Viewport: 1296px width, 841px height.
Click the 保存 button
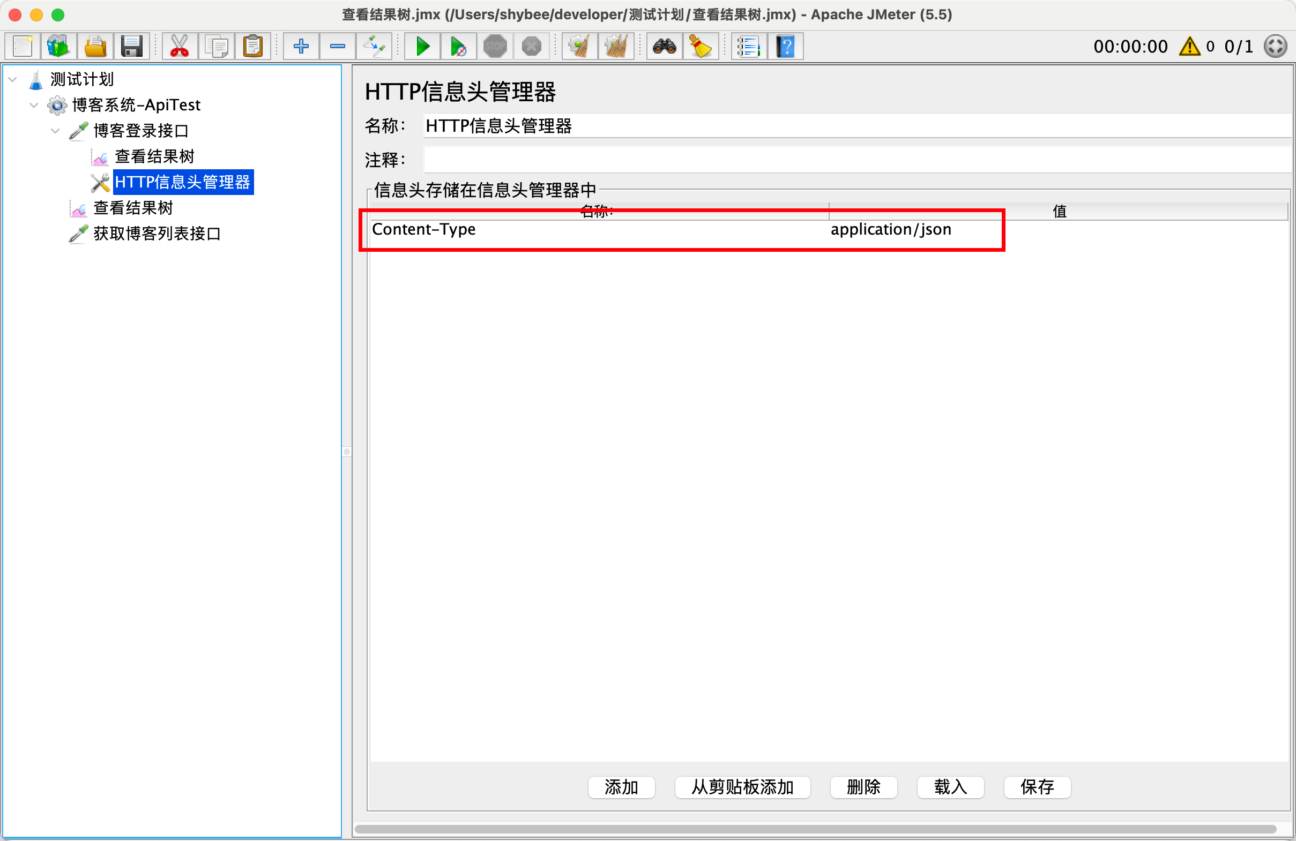pos(1037,787)
